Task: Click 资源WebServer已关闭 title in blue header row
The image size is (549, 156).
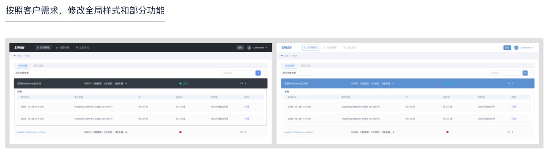Action: click(296, 83)
